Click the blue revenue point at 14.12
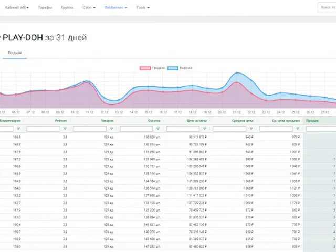336x252 pixels. 133,88
